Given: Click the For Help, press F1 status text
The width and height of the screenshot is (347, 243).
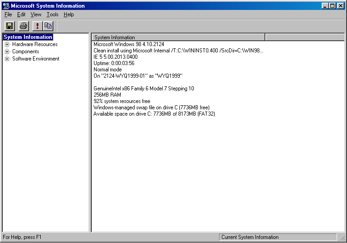Looking at the screenshot, I should point(22,237).
